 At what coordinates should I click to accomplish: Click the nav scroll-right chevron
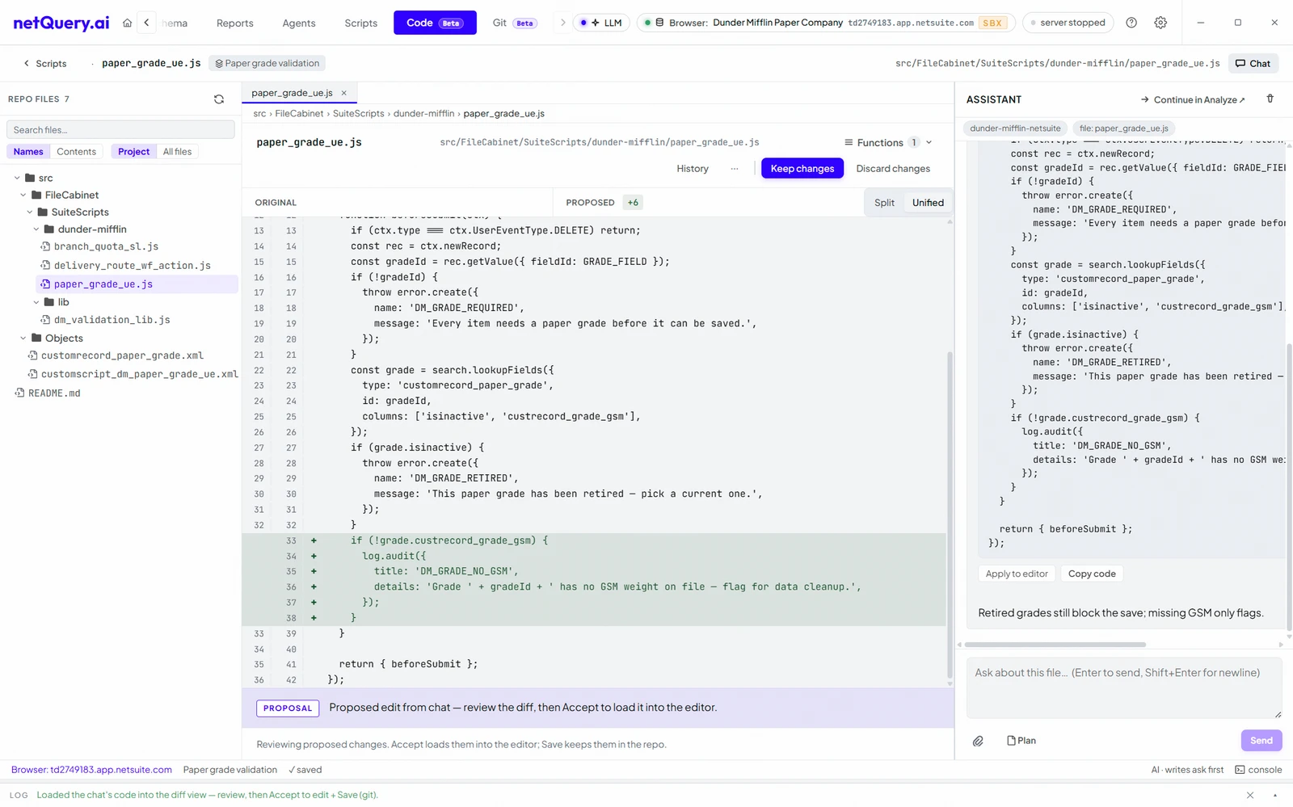563,23
